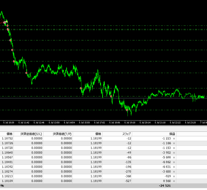Viewport: 207px width, 190px height.
Task: Click the swap value -527
Action: (x=128, y=181)
